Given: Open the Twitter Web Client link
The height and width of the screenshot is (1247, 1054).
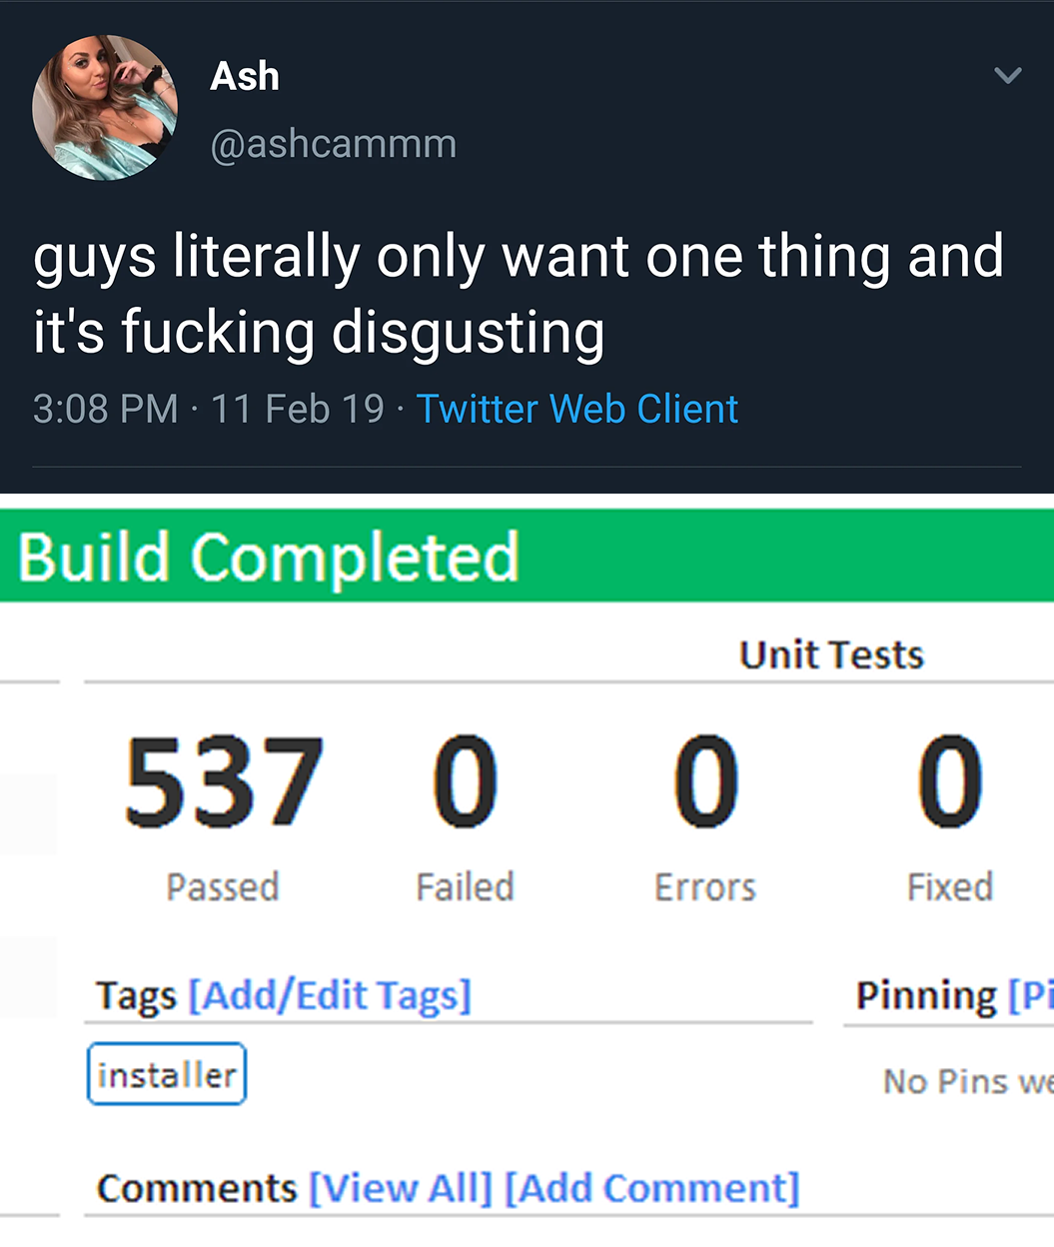Looking at the screenshot, I should coord(577,409).
